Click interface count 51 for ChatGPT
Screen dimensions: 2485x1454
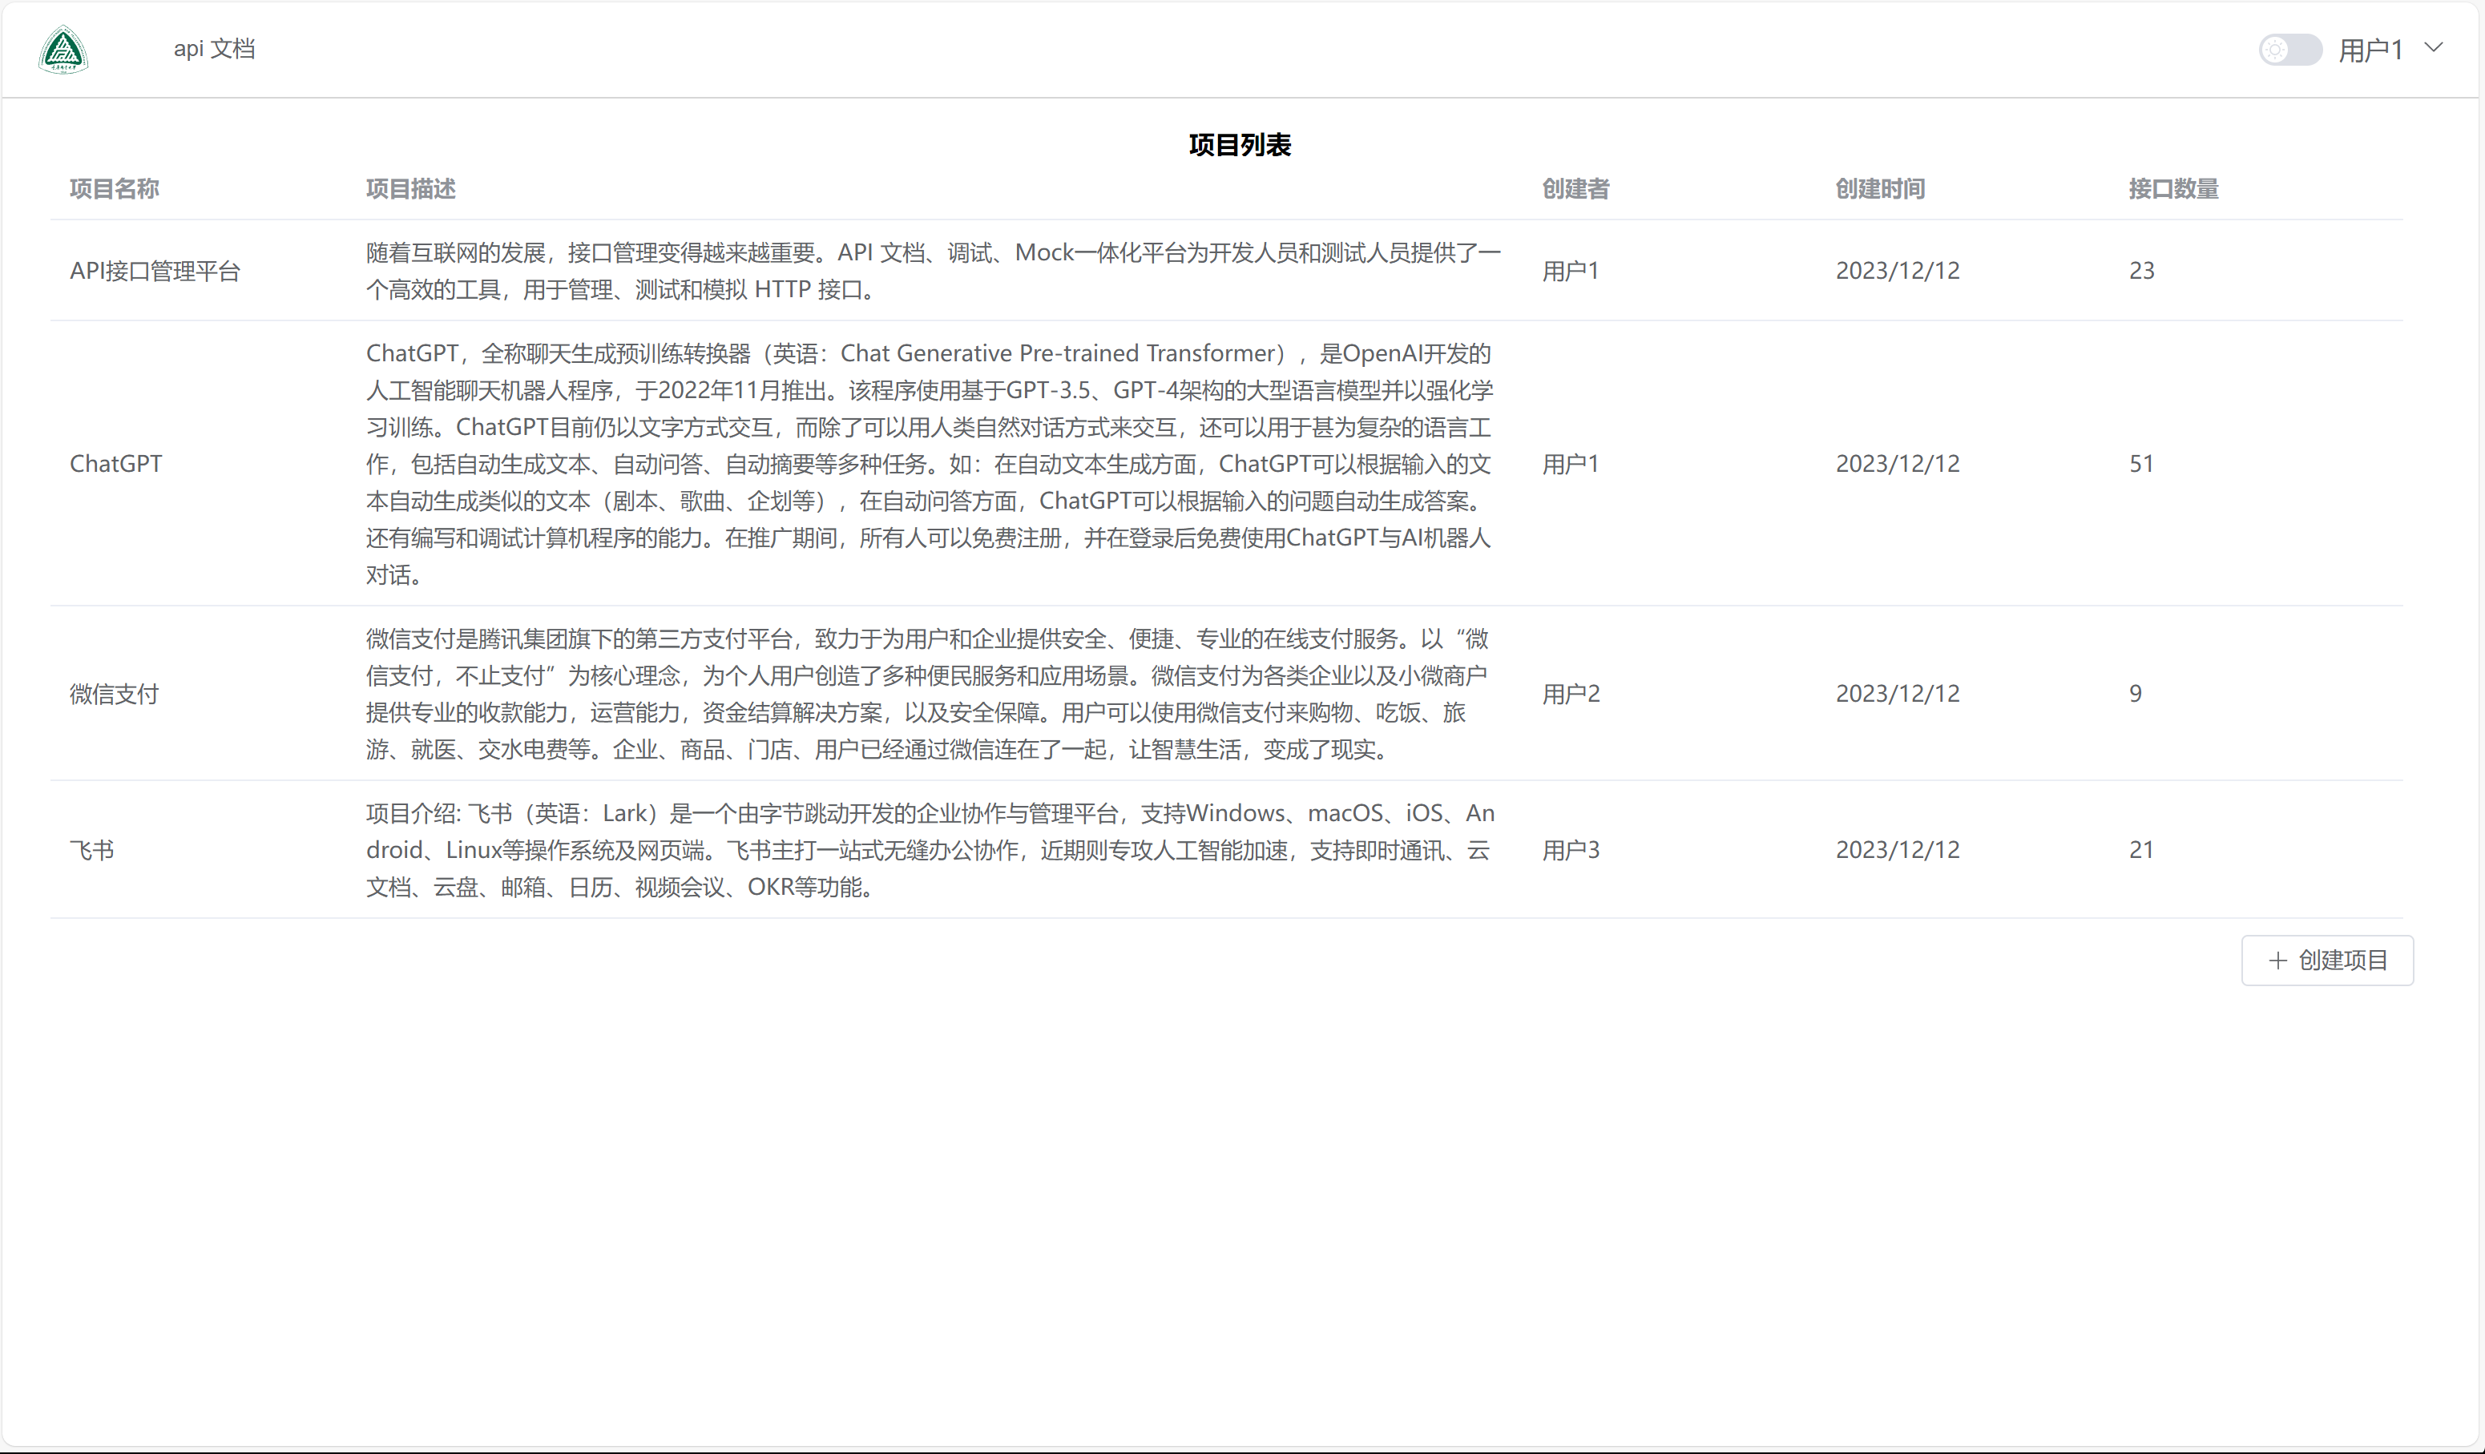pos(2141,463)
